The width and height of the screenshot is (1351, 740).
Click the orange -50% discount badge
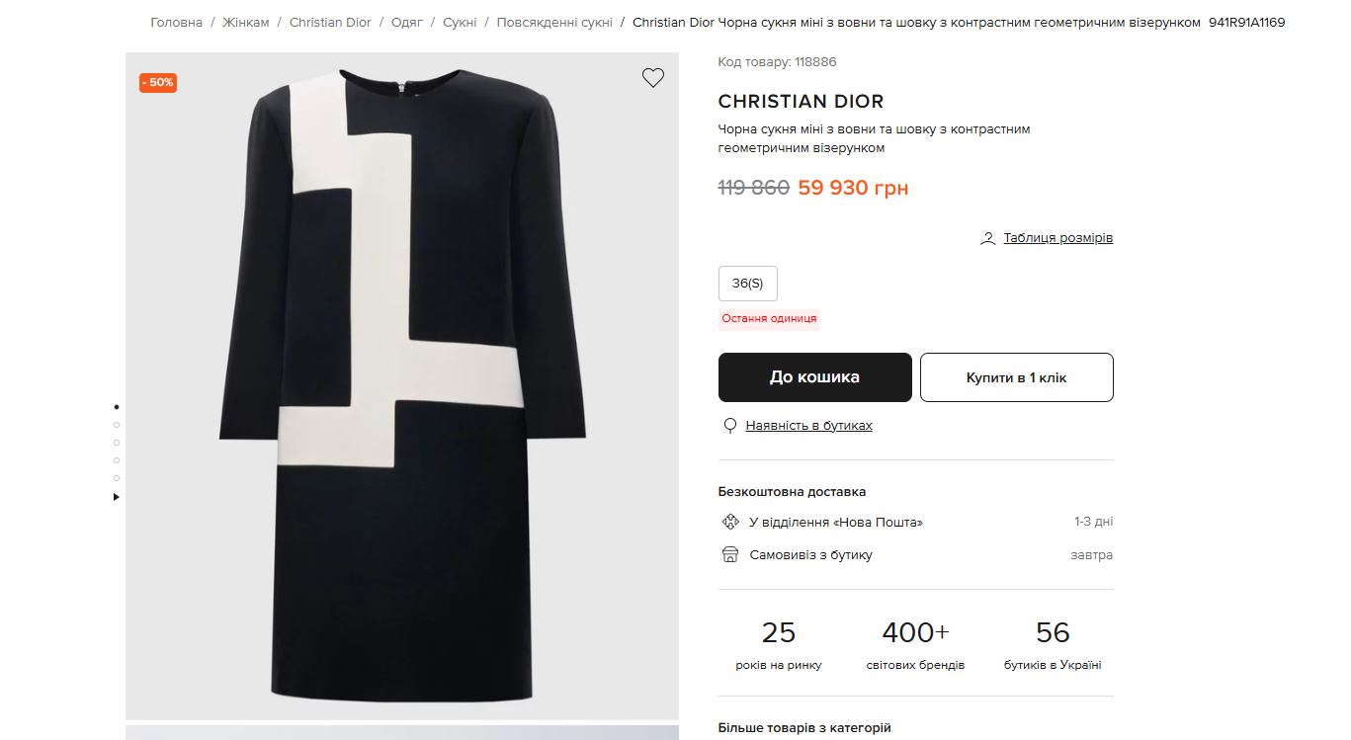coord(158,83)
